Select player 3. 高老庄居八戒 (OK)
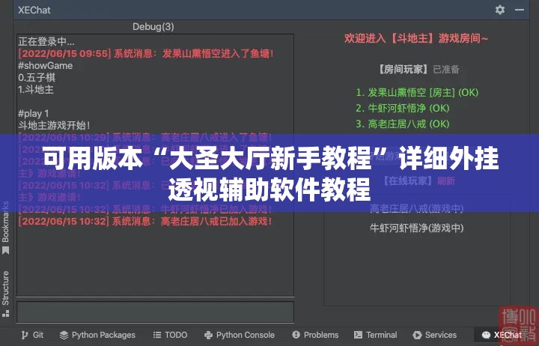Viewport: 539px width, 346px height. click(x=403, y=124)
